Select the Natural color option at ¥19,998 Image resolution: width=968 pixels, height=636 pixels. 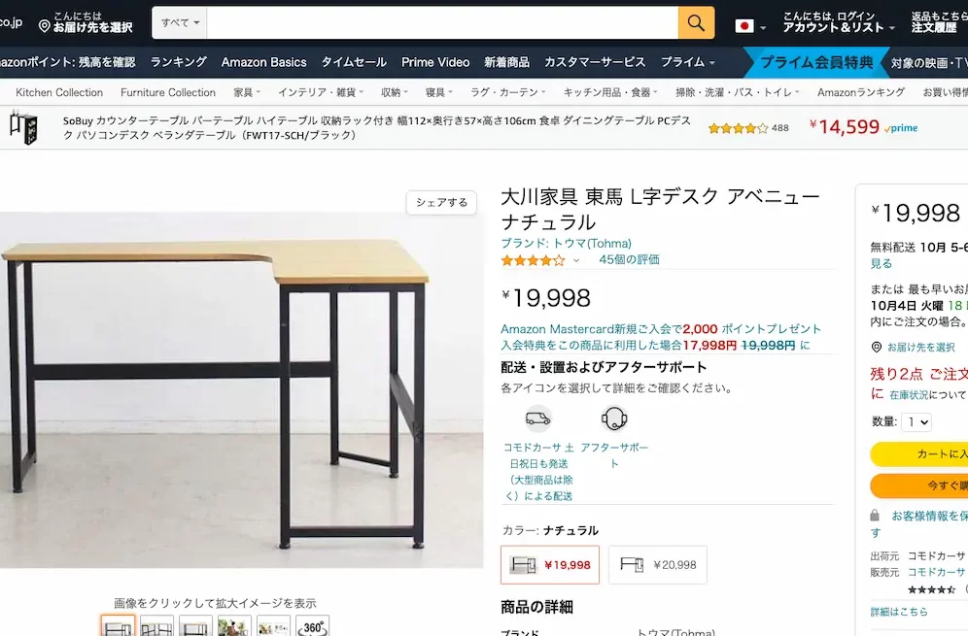550,564
